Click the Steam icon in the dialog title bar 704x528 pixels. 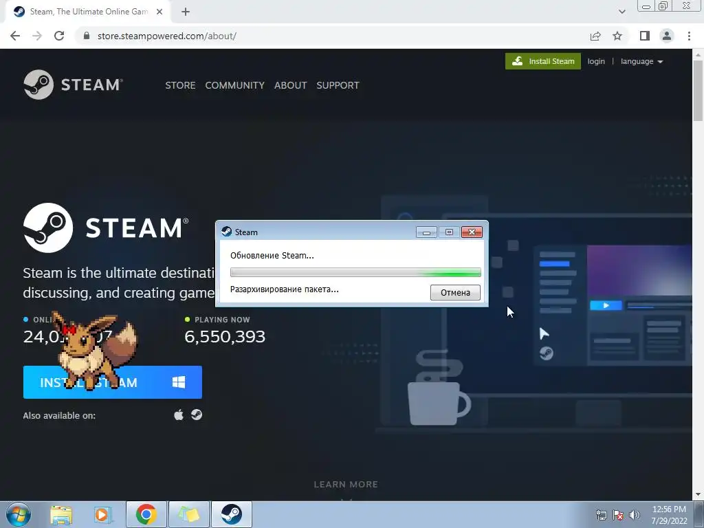tap(227, 232)
